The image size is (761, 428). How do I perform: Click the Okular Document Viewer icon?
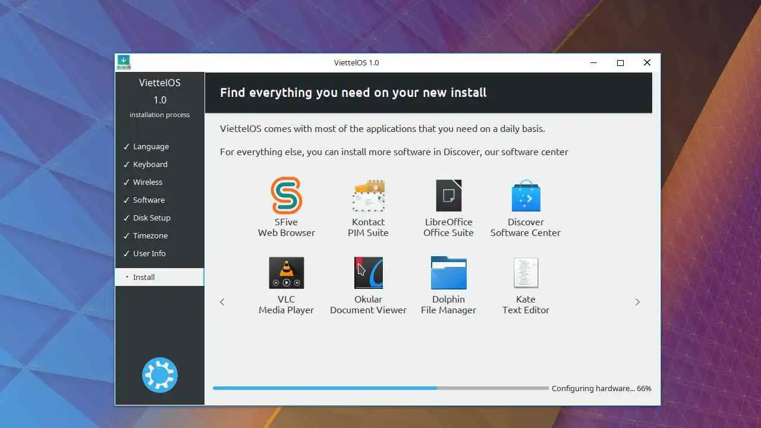pyautogui.click(x=368, y=273)
